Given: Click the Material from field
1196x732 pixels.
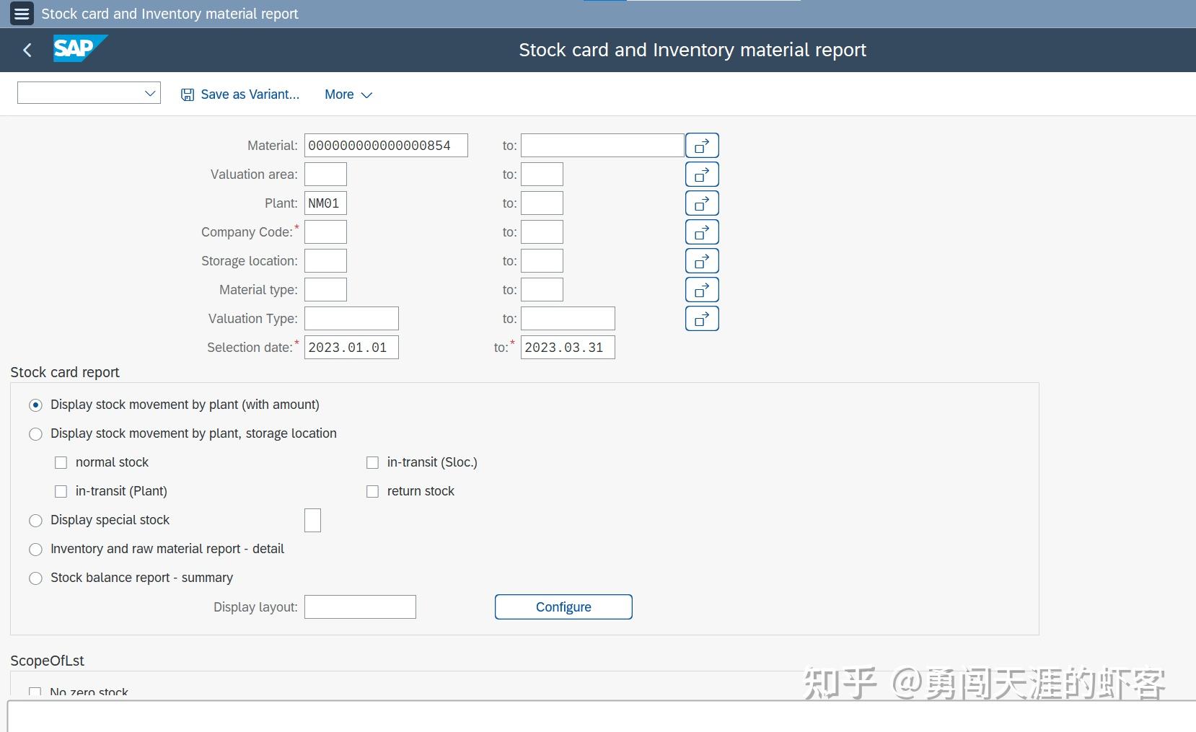Looking at the screenshot, I should [x=386, y=146].
